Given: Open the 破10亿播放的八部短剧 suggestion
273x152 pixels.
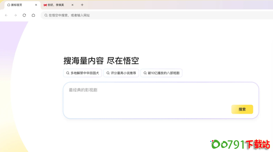Looking at the screenshot, I should coord(161,73).
